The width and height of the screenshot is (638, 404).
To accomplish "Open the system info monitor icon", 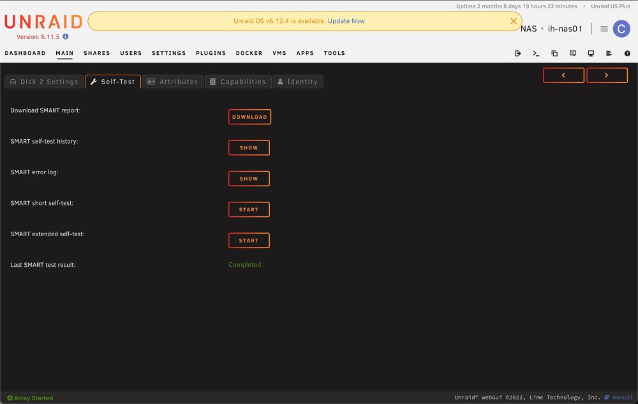I will click(591, 54).
